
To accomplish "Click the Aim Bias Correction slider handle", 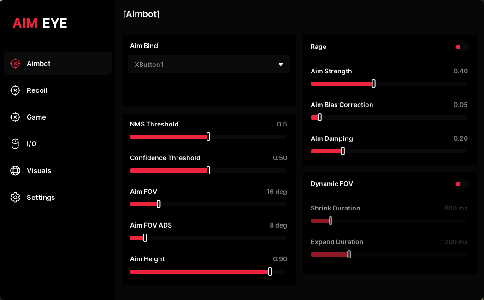I will (319, 117).
